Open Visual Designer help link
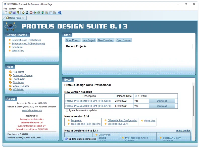201x148 pixels. tap(21, 86)
